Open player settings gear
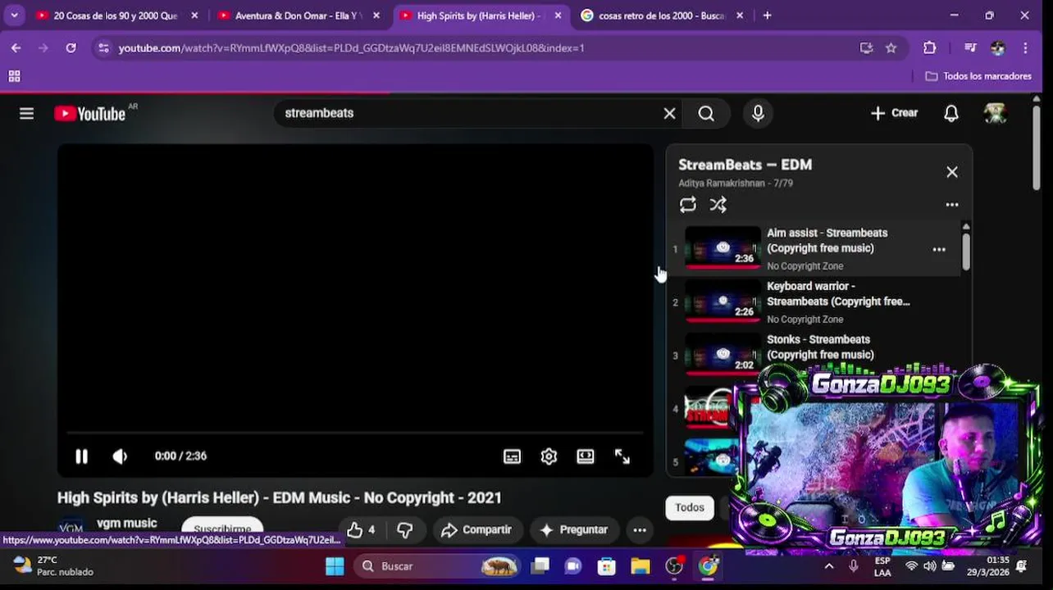Viewport: 1053px width, 590px height. pyautogui.click(x=549, y=456)
